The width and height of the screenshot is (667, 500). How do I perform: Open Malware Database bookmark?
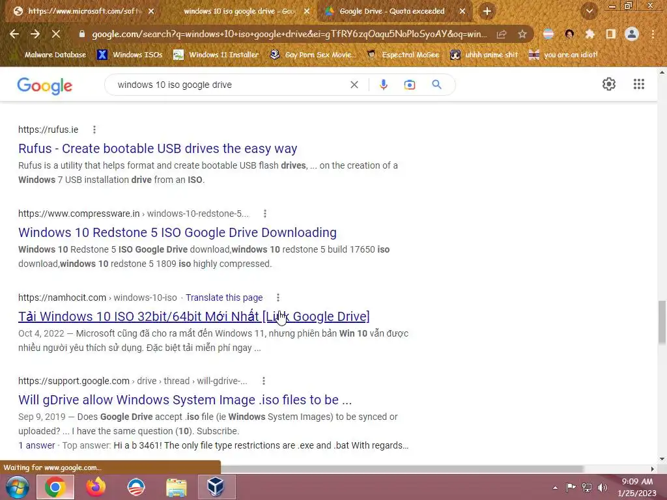50,55
